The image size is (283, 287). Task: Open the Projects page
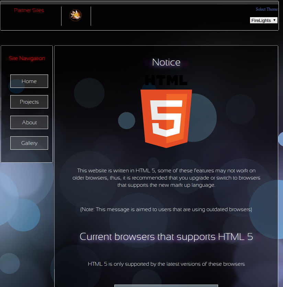[29, 102]
